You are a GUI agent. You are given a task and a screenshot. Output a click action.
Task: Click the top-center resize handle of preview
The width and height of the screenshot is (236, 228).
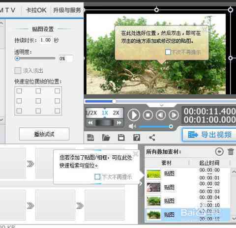[x=156, y=10]
